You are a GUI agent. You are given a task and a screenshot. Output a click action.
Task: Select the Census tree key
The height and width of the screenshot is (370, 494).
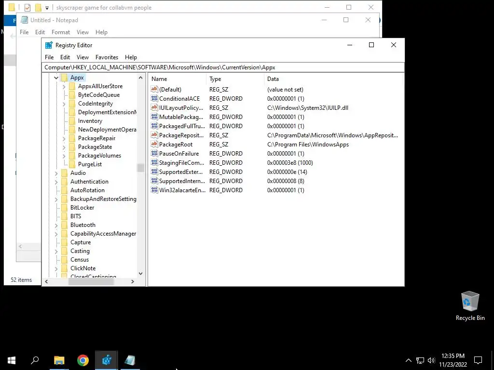click(x=80, y=260)
